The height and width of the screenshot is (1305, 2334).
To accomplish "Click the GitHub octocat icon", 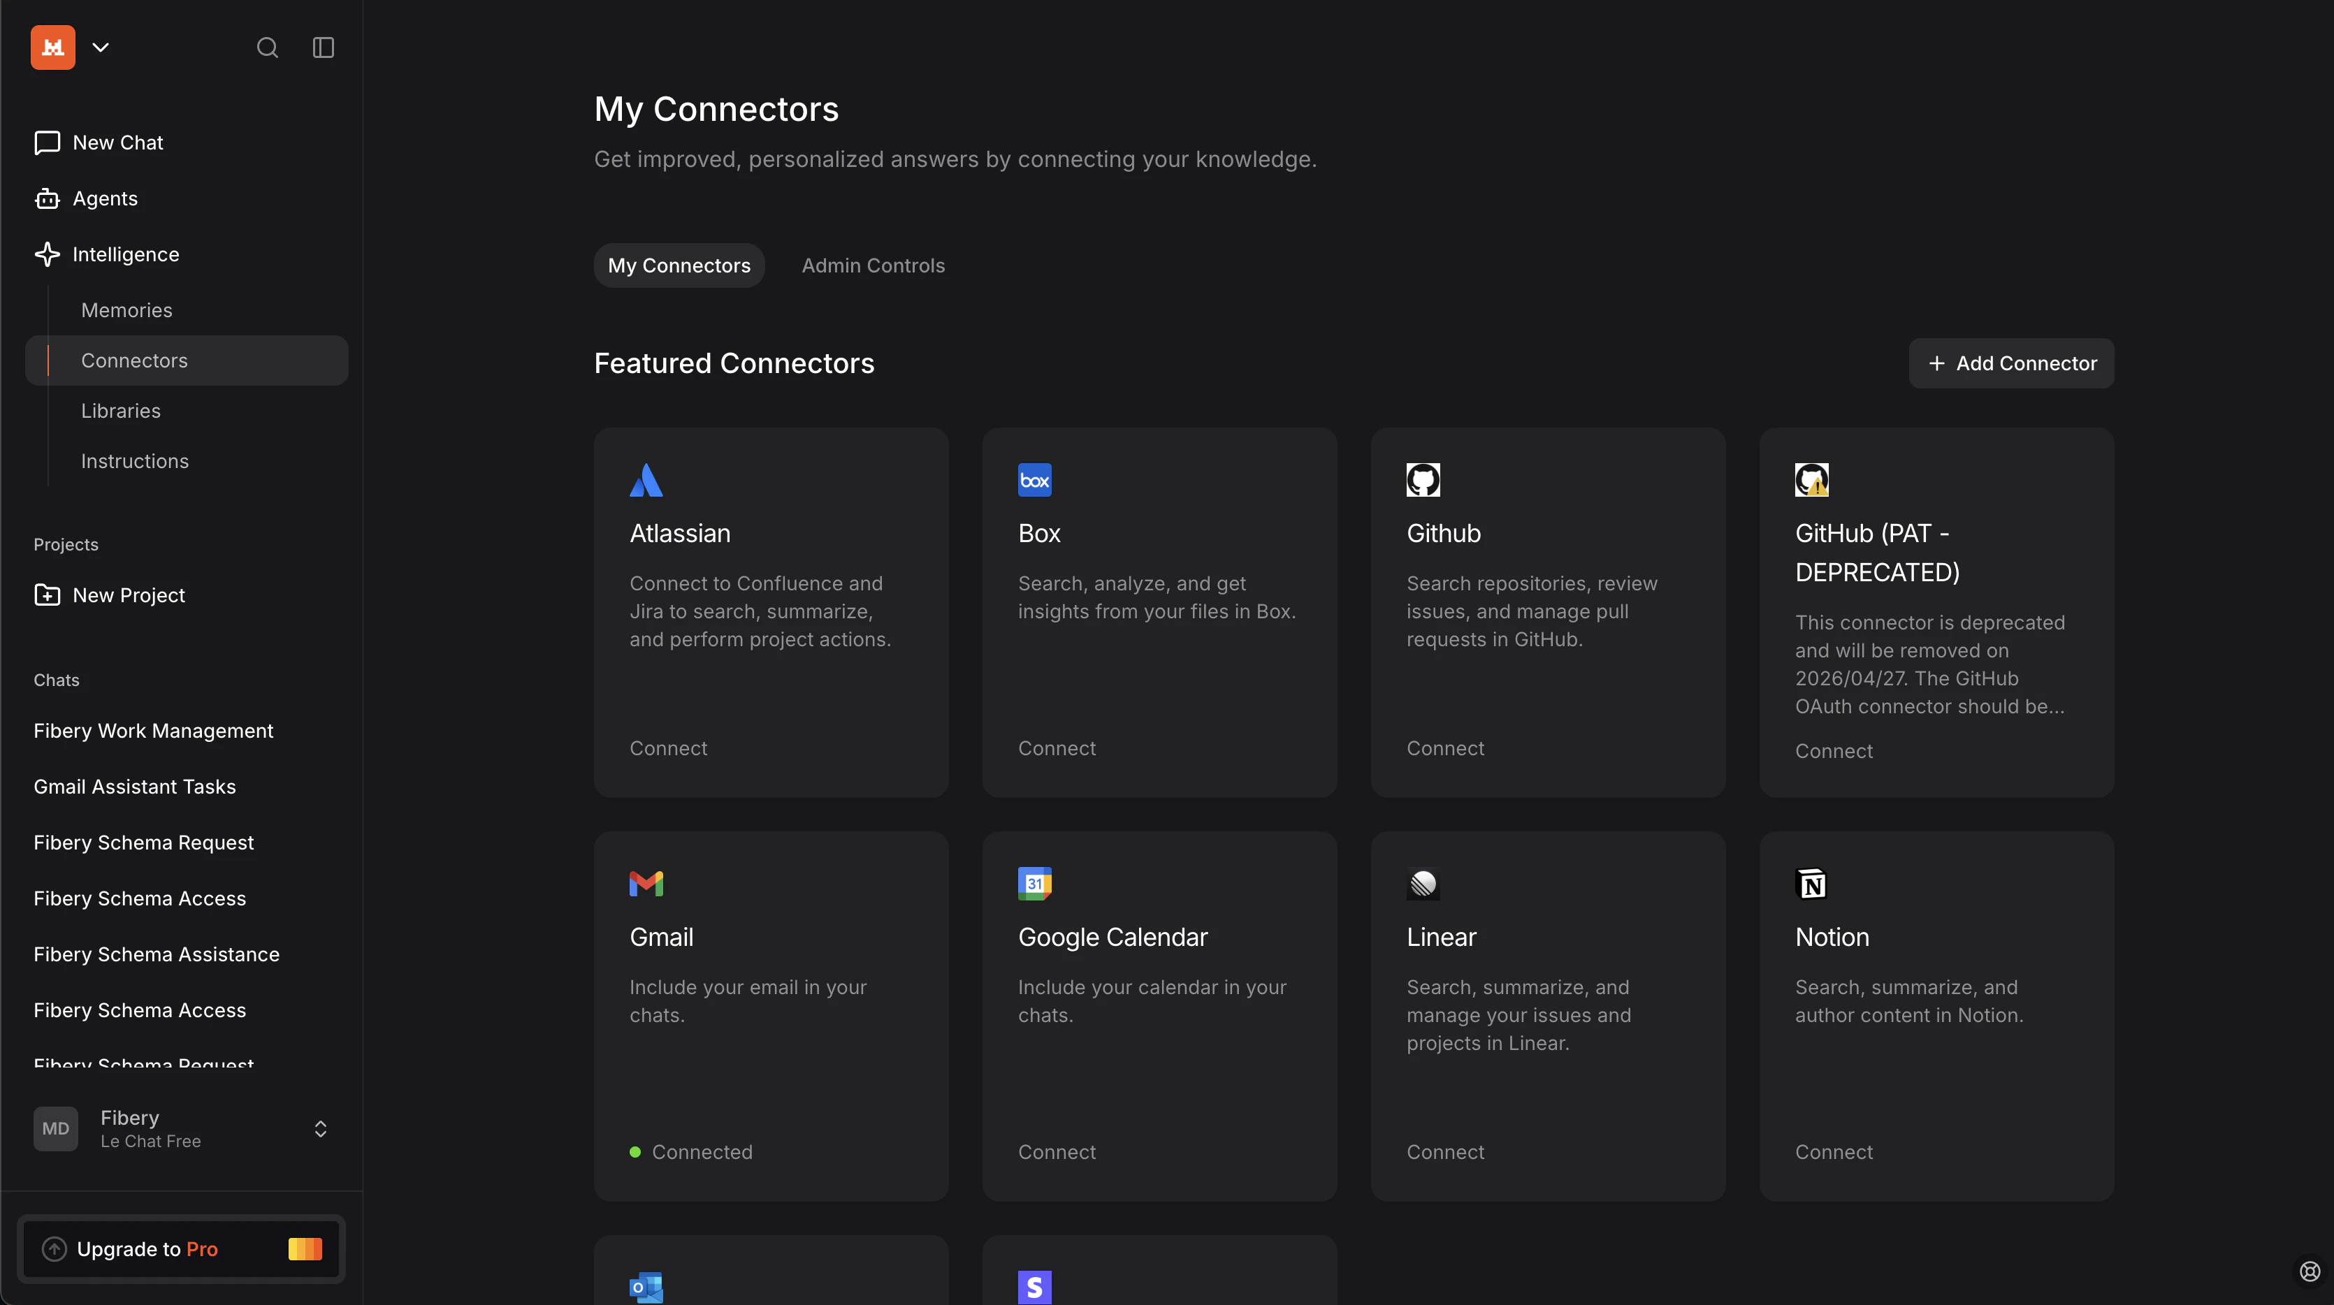I will 1423,479.
